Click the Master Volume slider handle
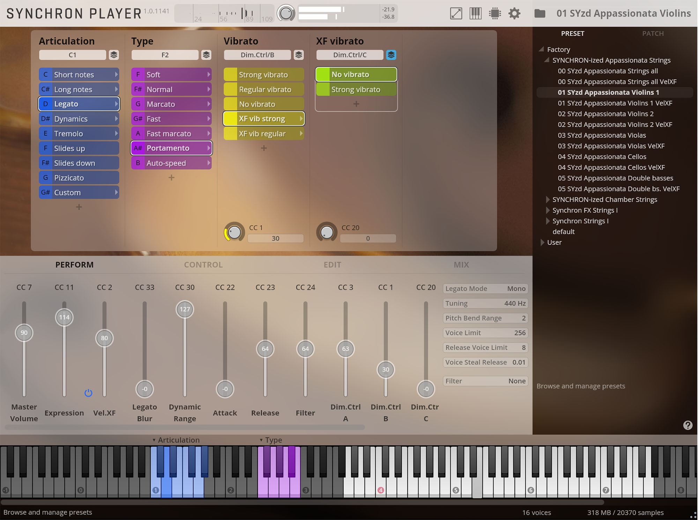 tap(24, 333)
